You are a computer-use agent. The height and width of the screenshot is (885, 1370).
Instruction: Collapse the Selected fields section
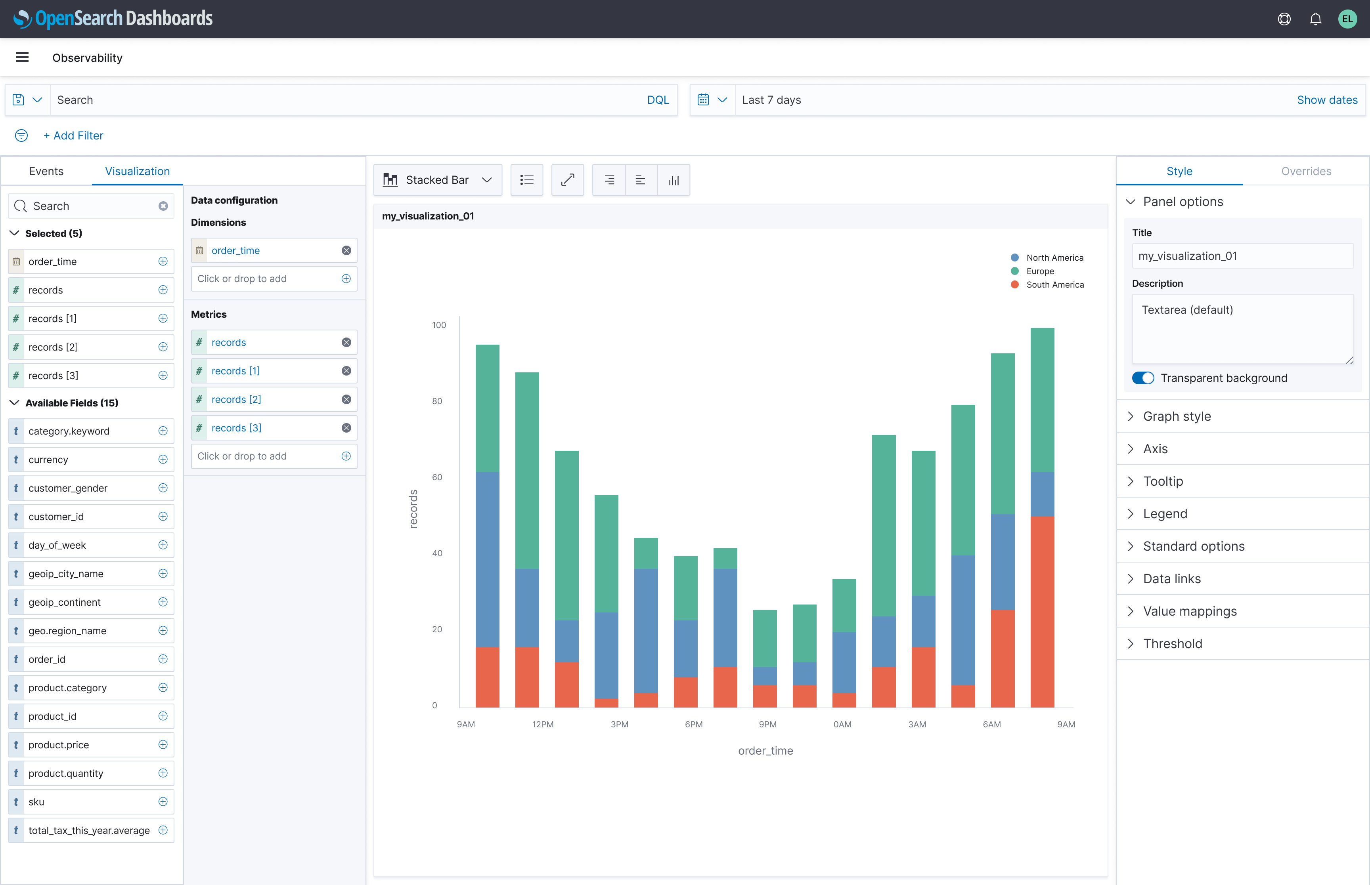tap(14, 233)
